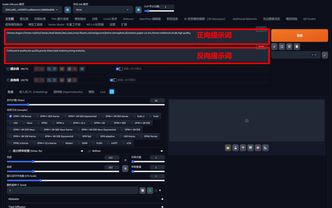The width and height of the screenshot is (332, 208).
Task: Click the copy icon in 反向词 row
Action: 69,80
